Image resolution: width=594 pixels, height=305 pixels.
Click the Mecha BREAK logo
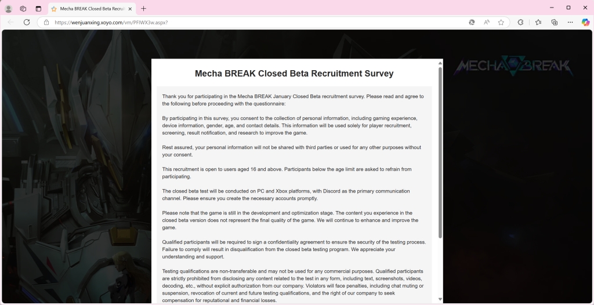[513, 66]
